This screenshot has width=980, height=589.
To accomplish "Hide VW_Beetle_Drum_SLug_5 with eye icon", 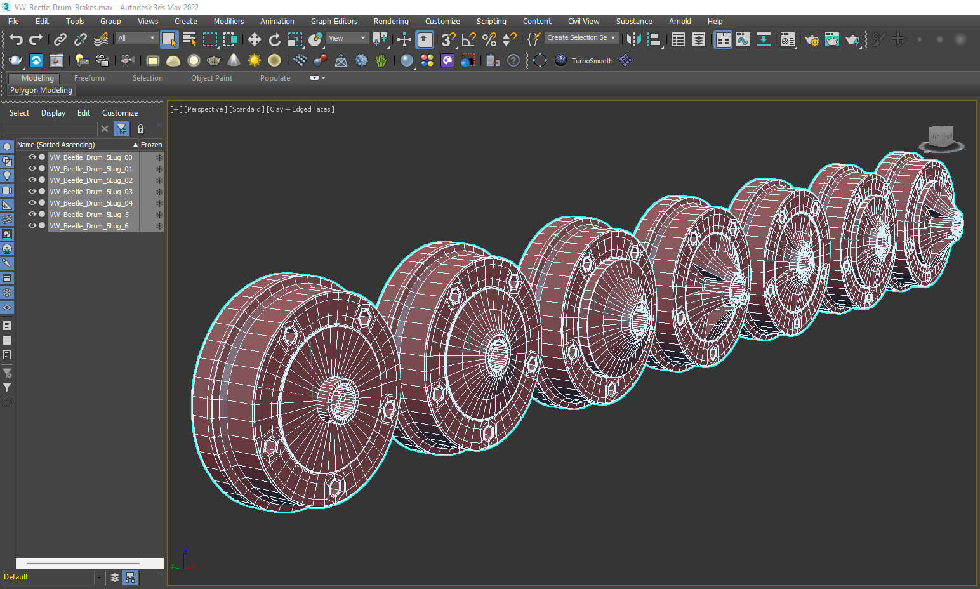I will point(32,215).
